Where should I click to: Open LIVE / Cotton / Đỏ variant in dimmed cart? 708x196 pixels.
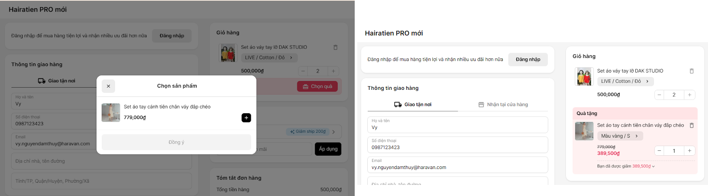point(269,58)
